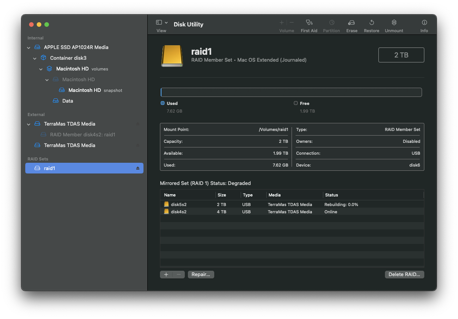Image resolution: width=458 pixels, height=319 pixels.
Task: Click the Online status cell
Action: tap(331, 212)
